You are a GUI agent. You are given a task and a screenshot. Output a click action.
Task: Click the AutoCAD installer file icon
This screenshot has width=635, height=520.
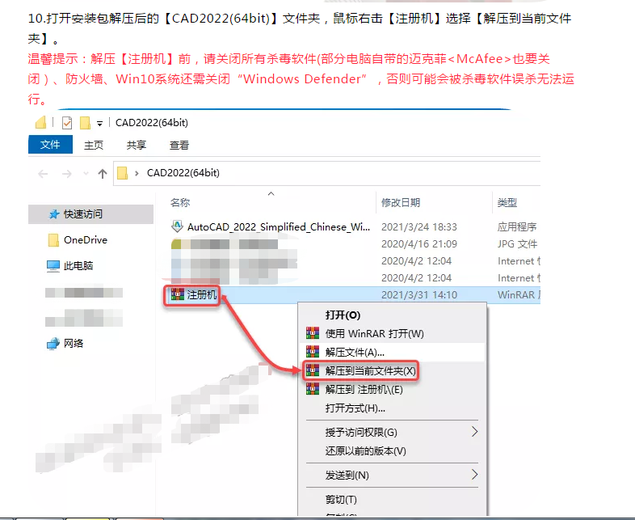(177, 226)
